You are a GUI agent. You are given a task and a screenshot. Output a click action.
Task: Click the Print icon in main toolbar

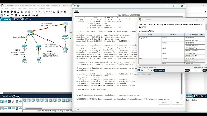tap(12, 11)
